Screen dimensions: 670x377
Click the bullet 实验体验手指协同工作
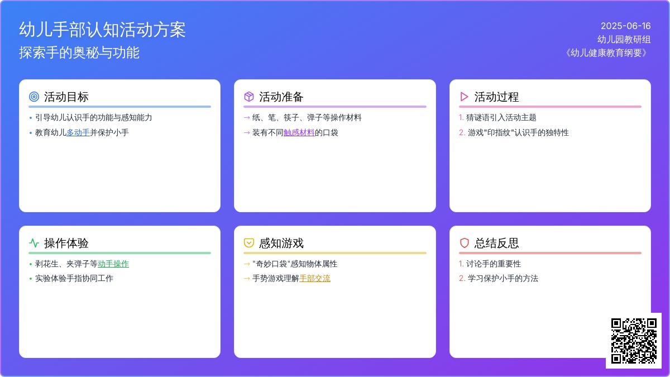click(x=74, y=278)
